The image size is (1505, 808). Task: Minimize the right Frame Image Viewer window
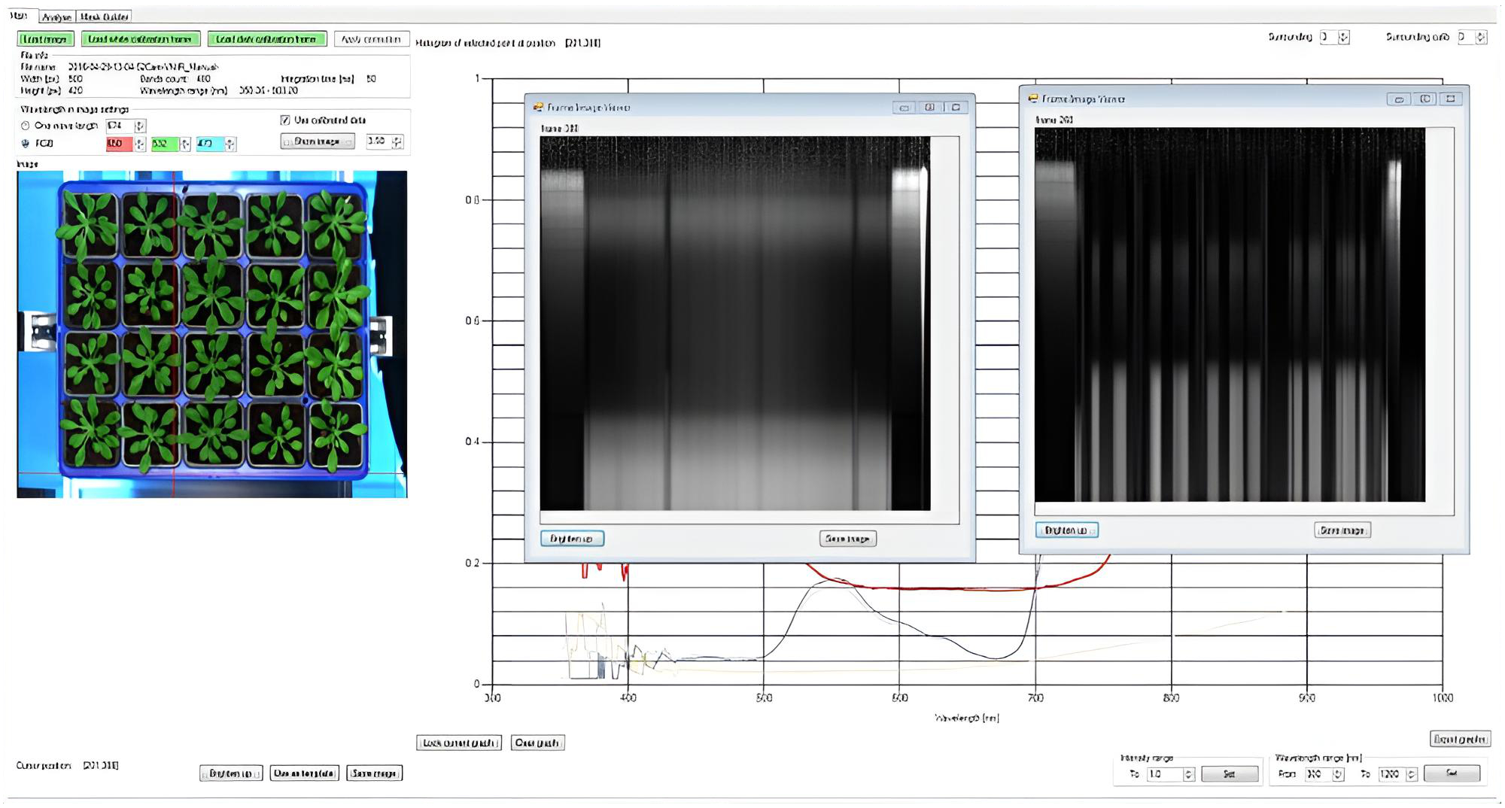point(1399,99)
